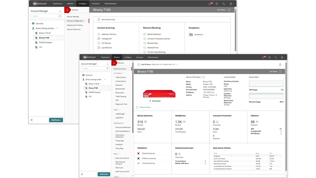Collapse the Live Status section in the Monitor sidebar

123,73
